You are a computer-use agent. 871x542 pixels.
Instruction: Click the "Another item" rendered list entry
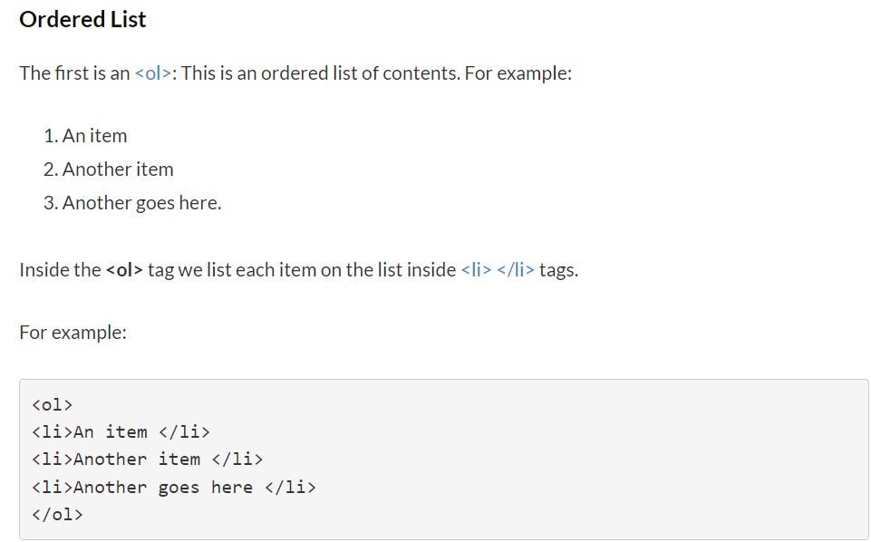118,169
